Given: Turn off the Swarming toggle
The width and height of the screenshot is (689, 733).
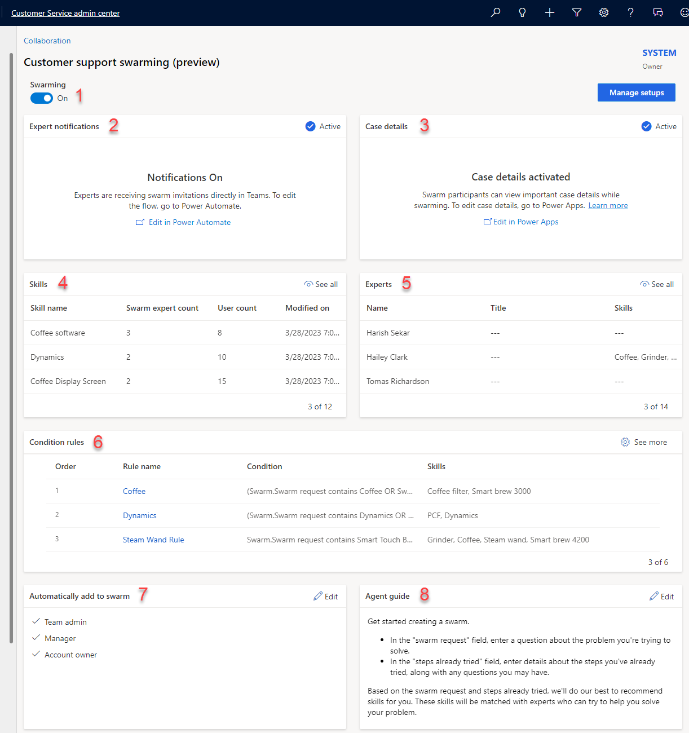Looking at the screenshot, I should (x=42, y=98).
